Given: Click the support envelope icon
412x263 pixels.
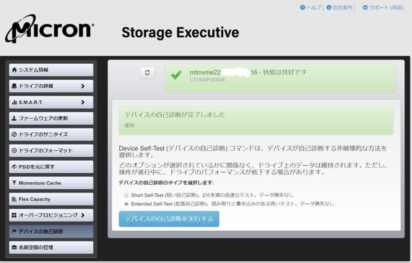Looking at the screenshot, I should (x=365, y=8).
